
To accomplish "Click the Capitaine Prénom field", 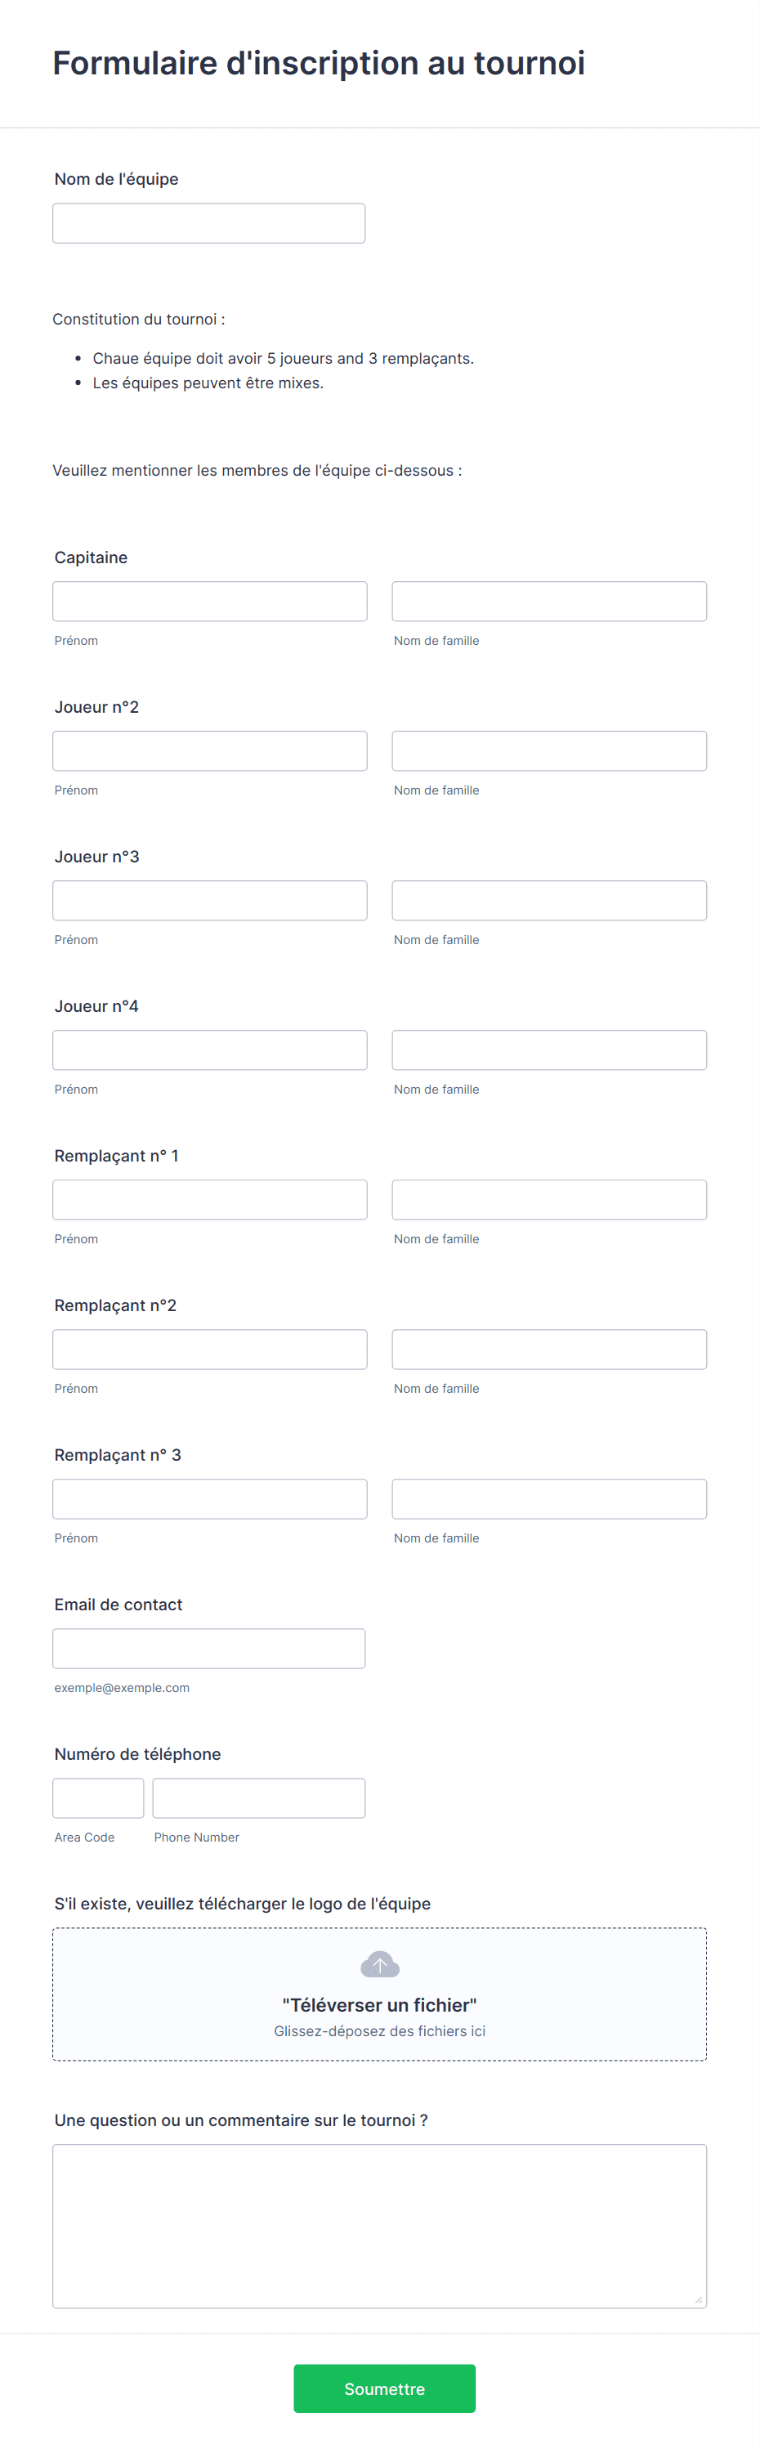I will 209,600.
